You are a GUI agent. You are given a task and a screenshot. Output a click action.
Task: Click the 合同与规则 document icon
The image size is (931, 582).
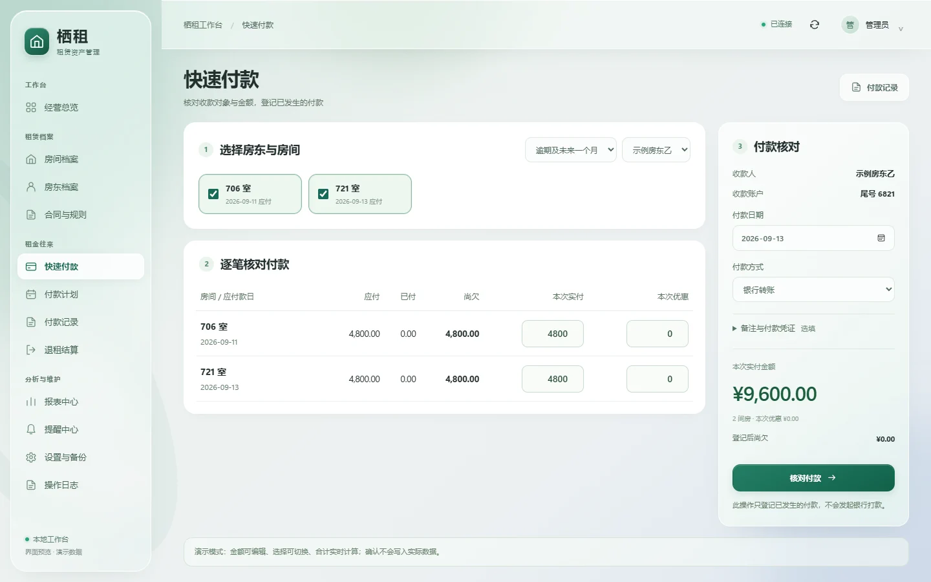(x=31, y=215)
